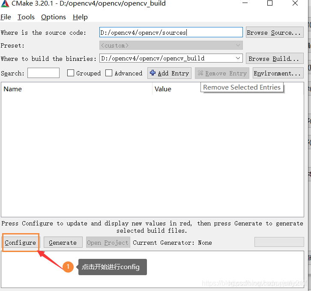Open the Help menu
Image resolution: width=311 pixels, height=291 pixels.
[x=80, y=17]
